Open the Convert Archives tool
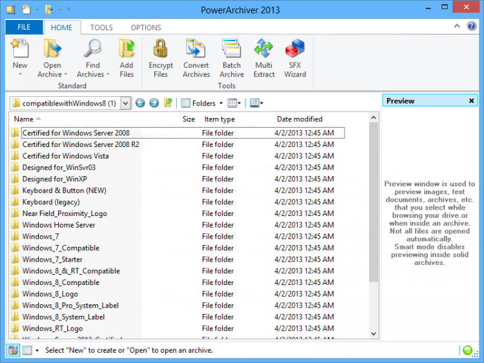The image size is (484, 363). point(196,50)
